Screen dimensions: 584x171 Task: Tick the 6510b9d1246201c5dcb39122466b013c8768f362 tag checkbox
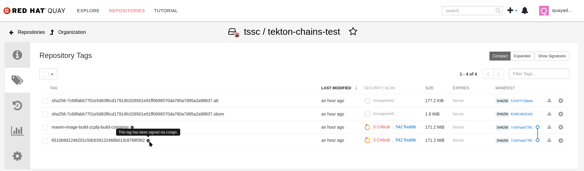pyautogui.click(x=45, y=141)
